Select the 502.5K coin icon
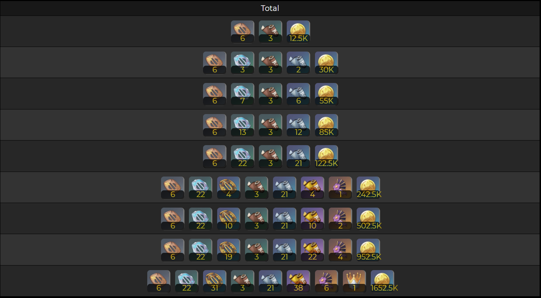541x298 pixels. coord(368,219)
